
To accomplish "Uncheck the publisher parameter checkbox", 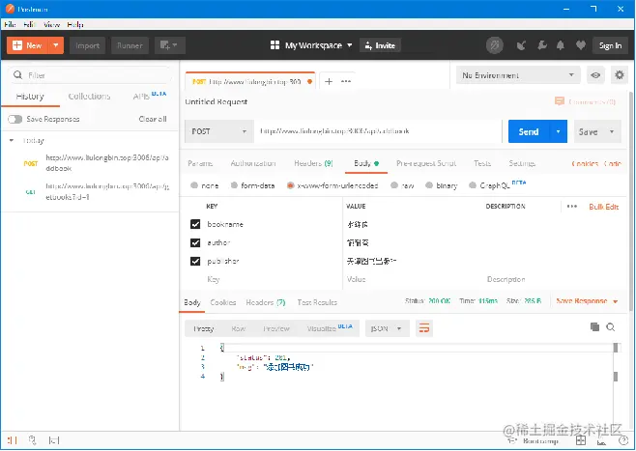I will pos(195,262).
